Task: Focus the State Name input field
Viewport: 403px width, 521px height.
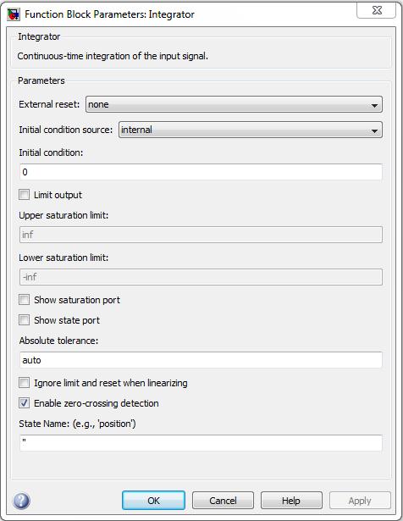Action: (x=201, y=443)
